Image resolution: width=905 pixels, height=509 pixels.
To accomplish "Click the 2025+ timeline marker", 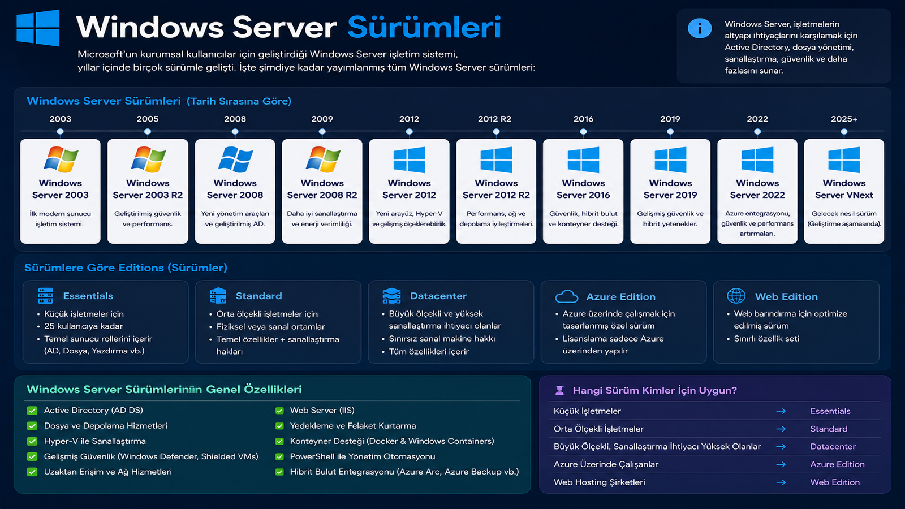I will point(844,131).
